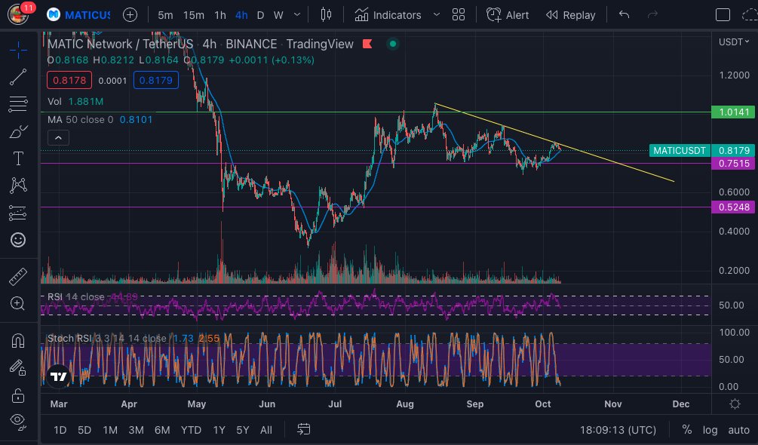Viewport: 758px width, 445px height.
Task: Select the MA 50 close indicator legend
Action: 100,119
